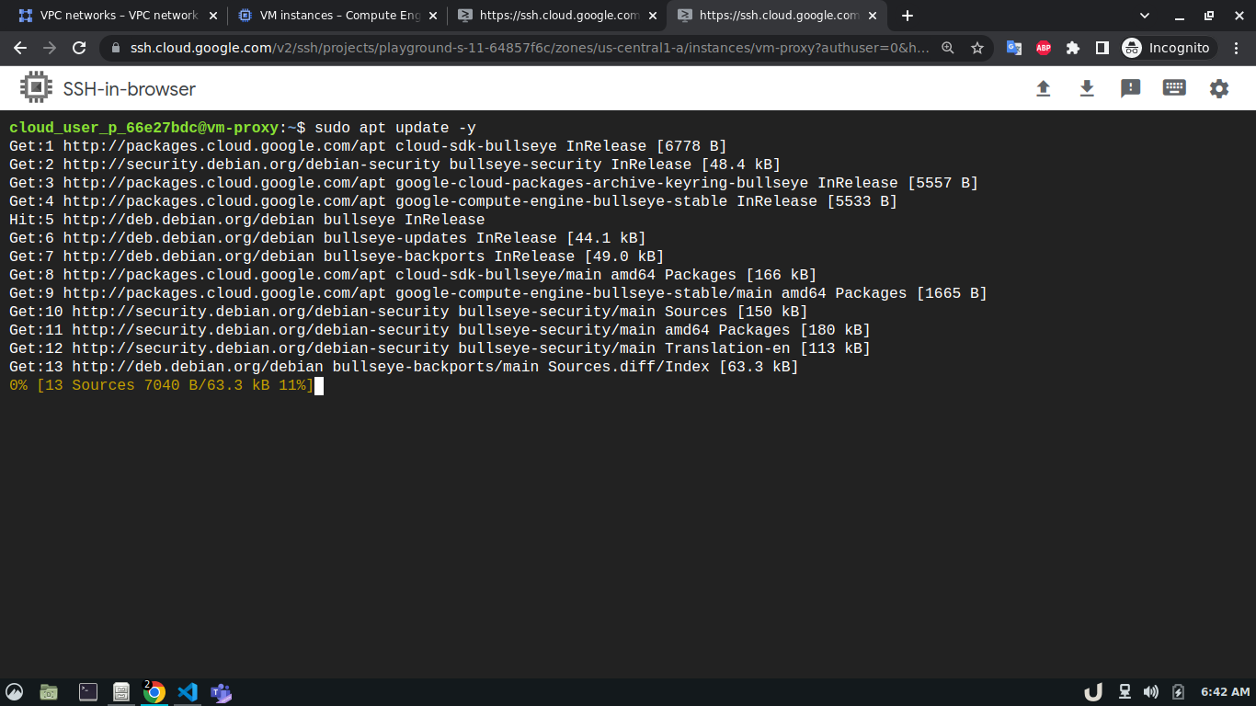Bookmark this page with the star
Image resolution: width=1256 pixels, height=706 pixels.
[977, 48]
